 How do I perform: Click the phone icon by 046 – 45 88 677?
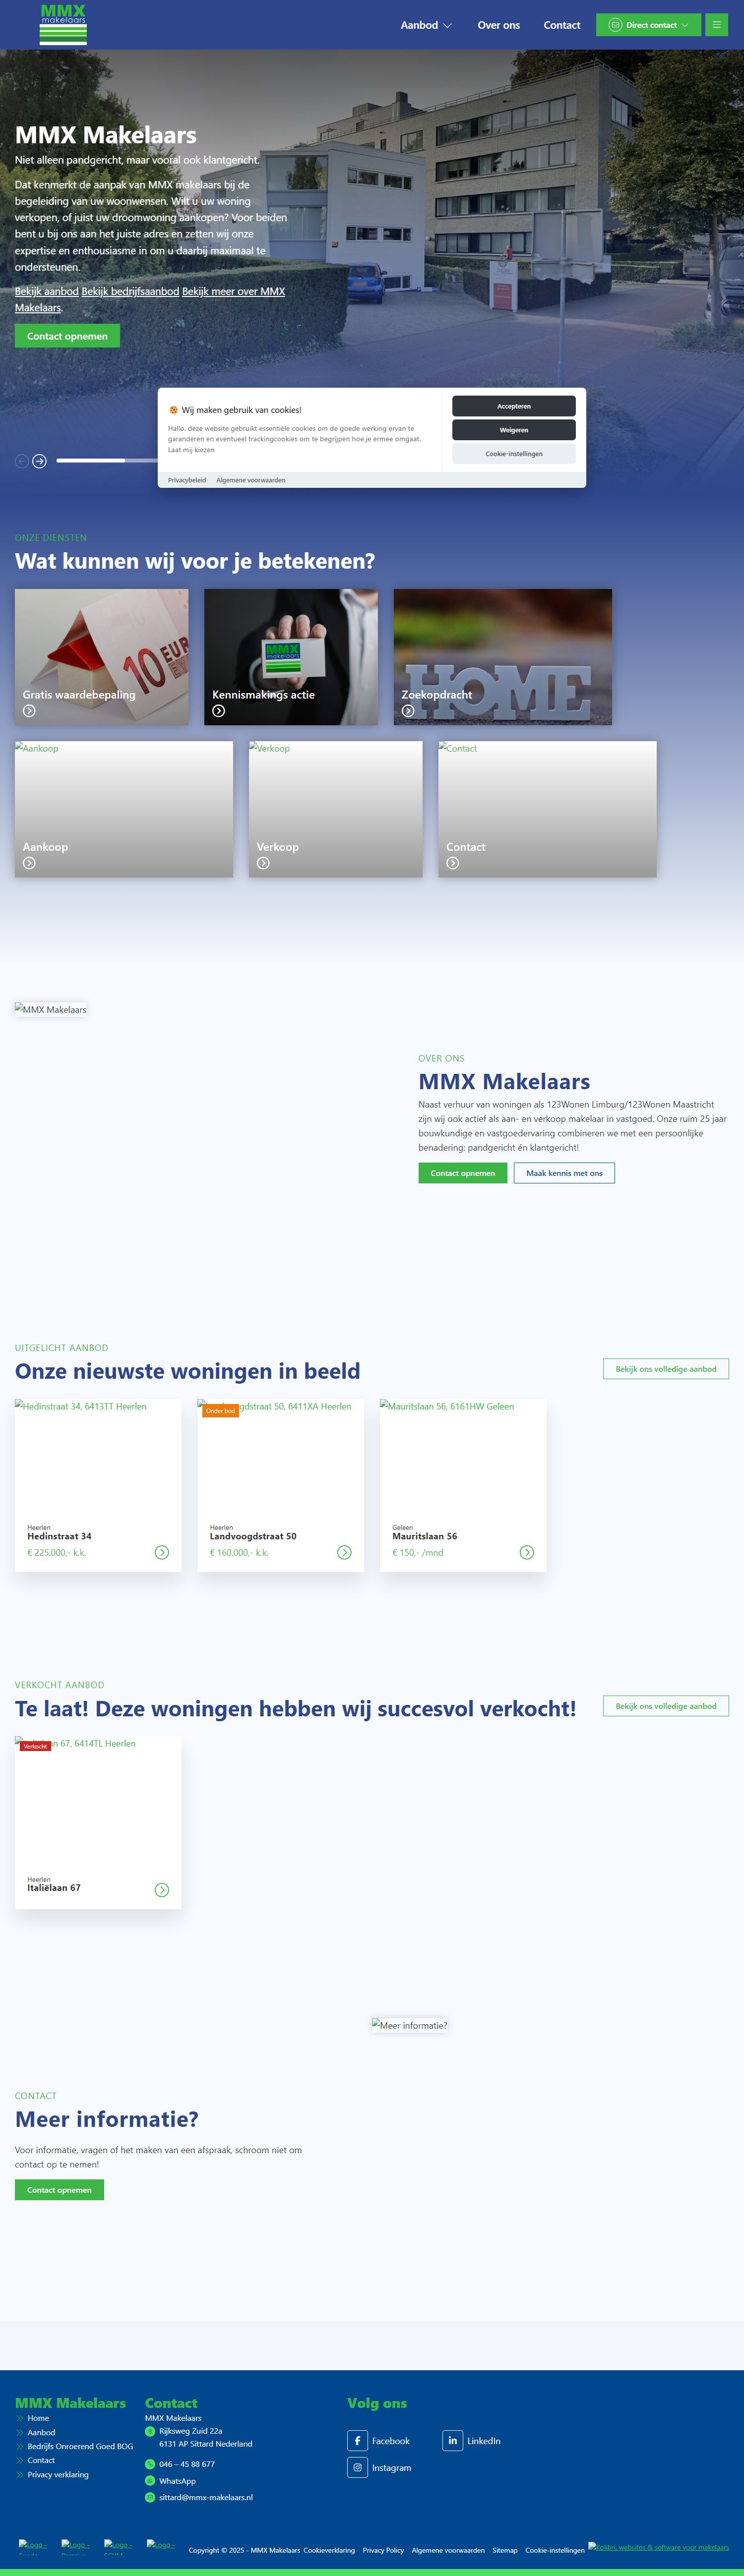click(x=150, y=2464)
